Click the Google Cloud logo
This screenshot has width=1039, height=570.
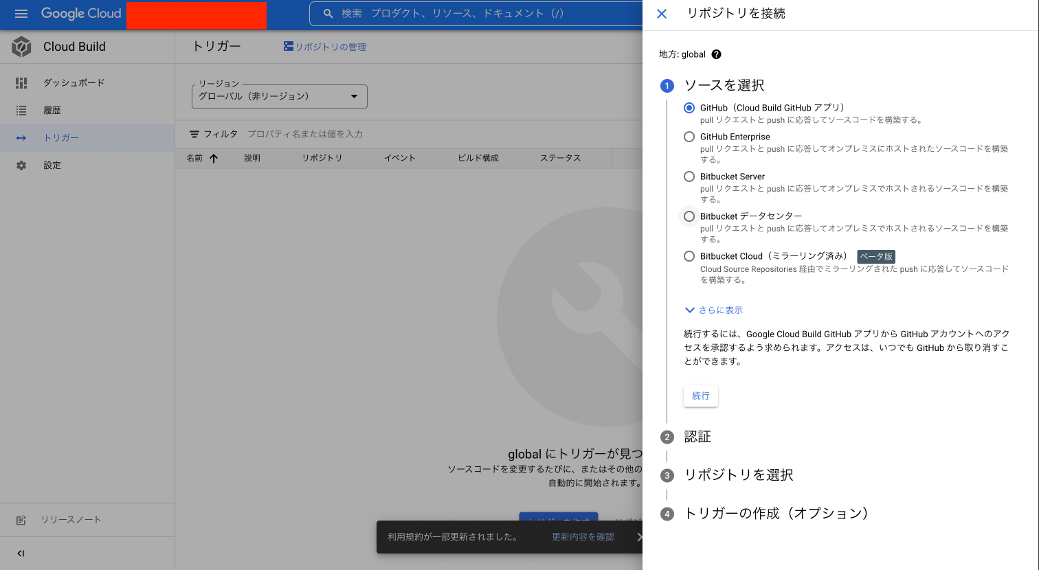(x=80, y=13)
